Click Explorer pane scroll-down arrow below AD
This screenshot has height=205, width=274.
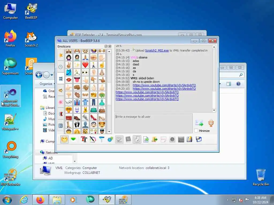pyautogui.click(x=75, y=161)
